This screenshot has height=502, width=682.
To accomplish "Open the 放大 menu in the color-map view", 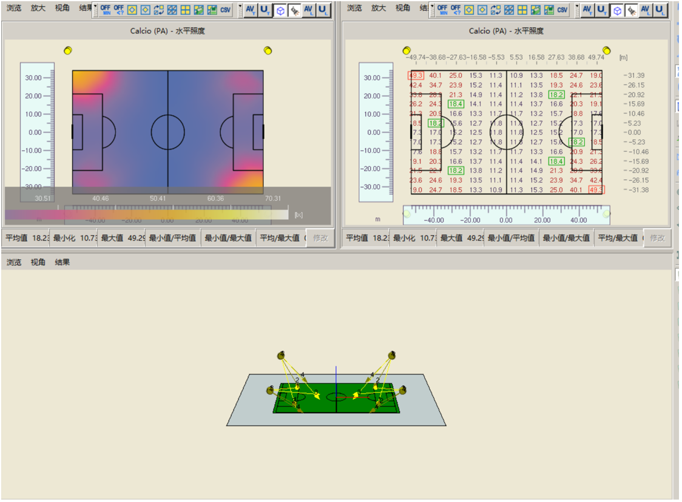I will tap(38, 8).
